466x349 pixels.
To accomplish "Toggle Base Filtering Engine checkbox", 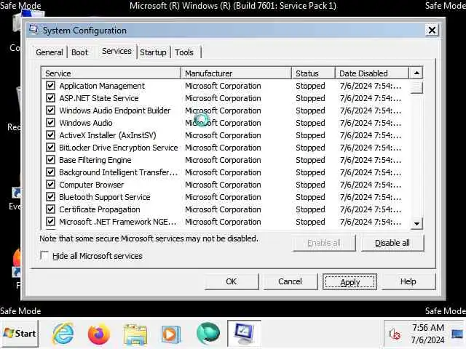I will tap(50, 160).
